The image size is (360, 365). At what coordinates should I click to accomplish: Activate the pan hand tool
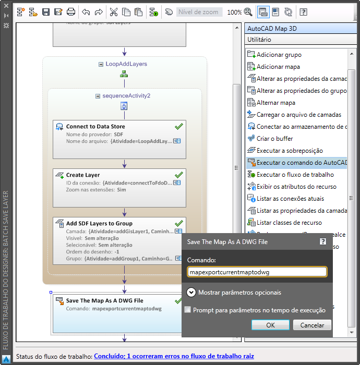pos(169,12)
